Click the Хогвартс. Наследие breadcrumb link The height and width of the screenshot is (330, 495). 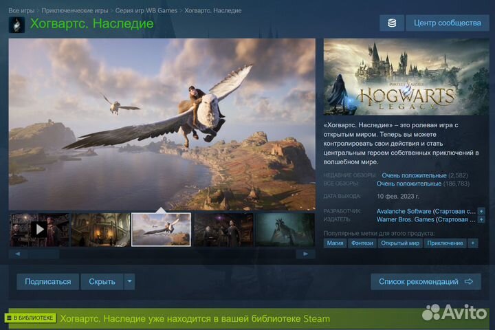click(x=213, y=10)
